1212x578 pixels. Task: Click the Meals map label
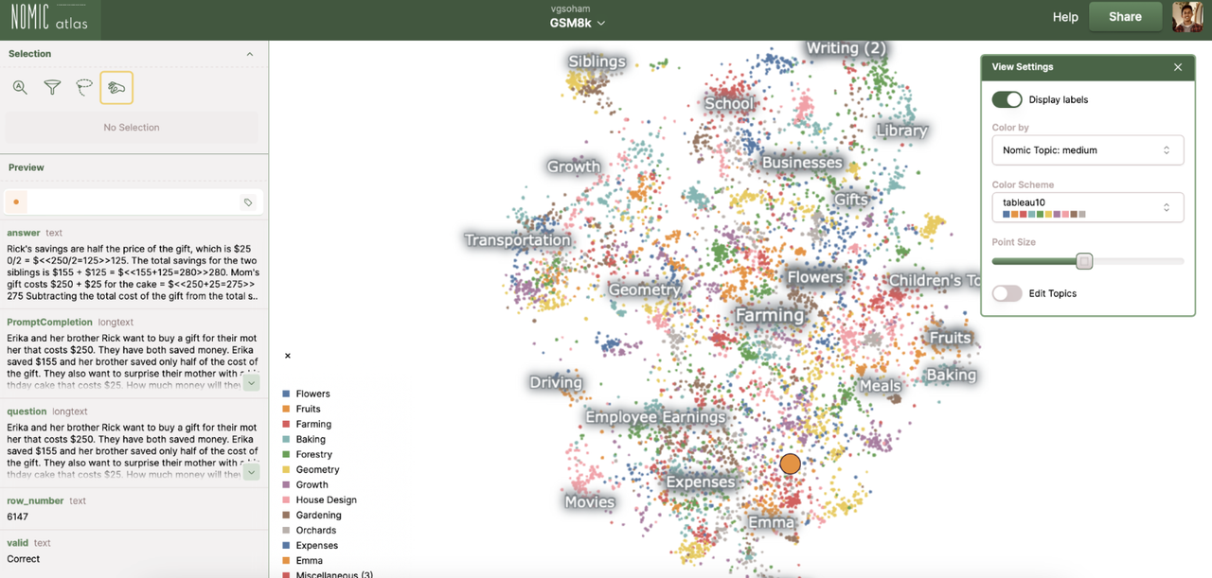click(880, 386)
